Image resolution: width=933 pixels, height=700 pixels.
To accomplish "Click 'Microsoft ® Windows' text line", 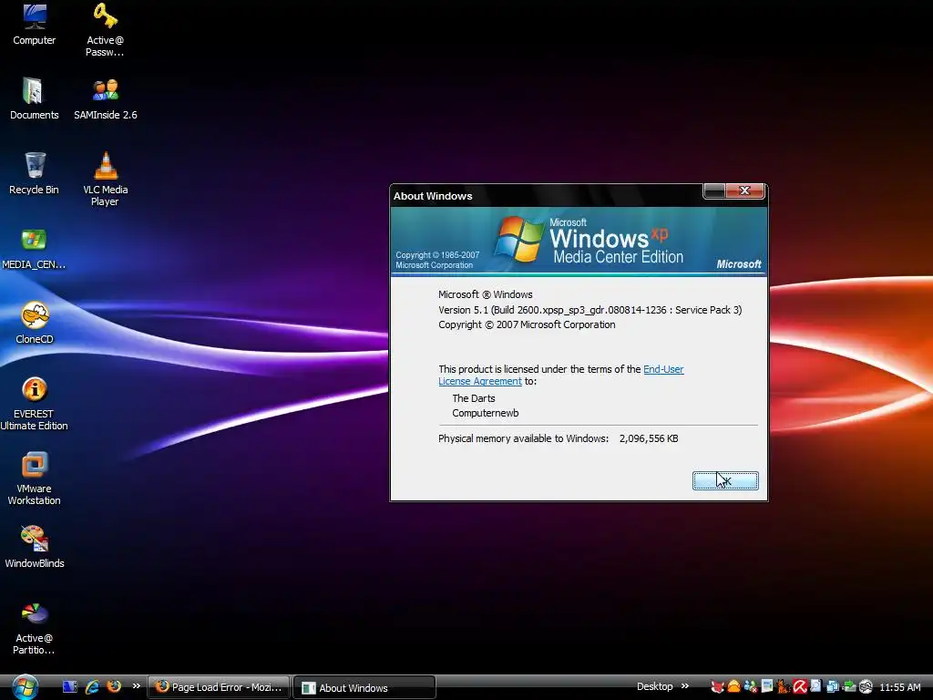I will 485,294.
